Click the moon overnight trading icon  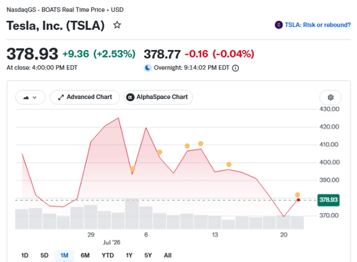pos(148,68)
